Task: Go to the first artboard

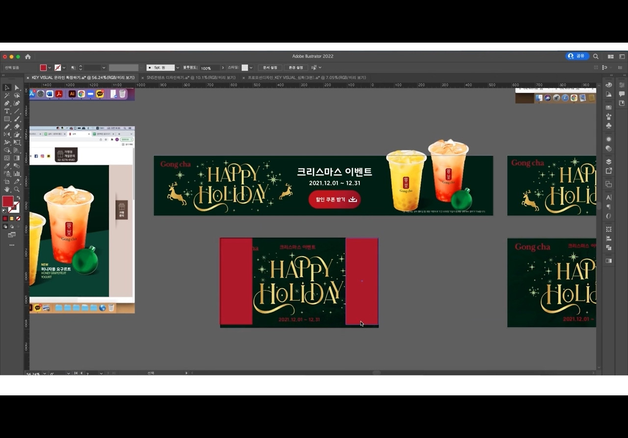Action: [76, 373]
